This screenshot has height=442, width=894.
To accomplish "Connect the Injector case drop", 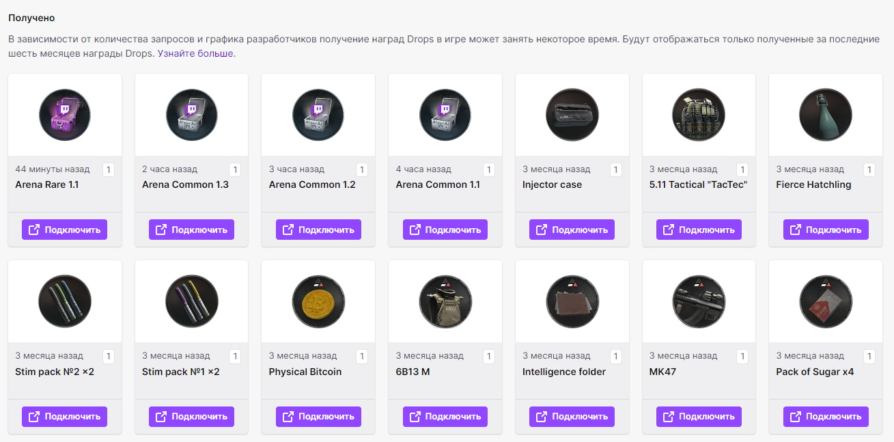I will [x=572, y=230].
